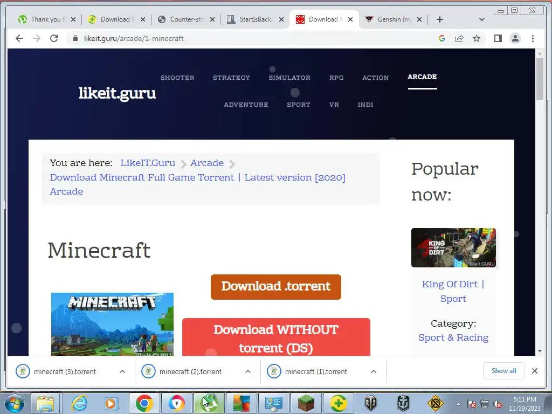Open the ACTION category
Viewport: 552px width, 414px height.
[376, 78]
